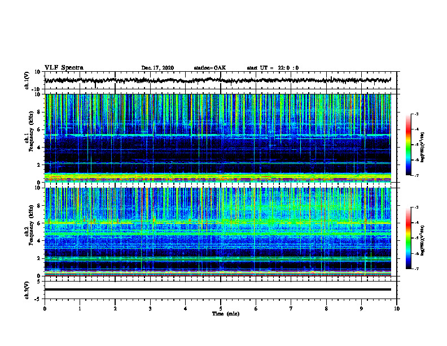The image size is (447, 346).
Task: Click the thick black ch.3 trace line
Action: tap(217, 289)
